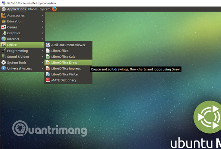Start LibreOffice Impress from the list
Screen dimensions: 221x149
pyautogui.click(x=68, y=68)
